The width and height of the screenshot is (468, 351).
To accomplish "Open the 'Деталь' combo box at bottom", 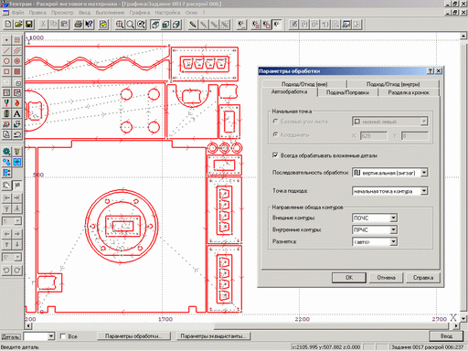I will point(51,336).
